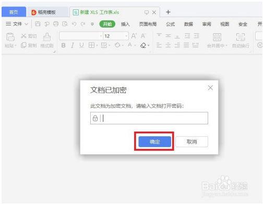The width and height of the screenshot is (264, 205).
Task: Focus the document password input field
Action: pos(149,118)
